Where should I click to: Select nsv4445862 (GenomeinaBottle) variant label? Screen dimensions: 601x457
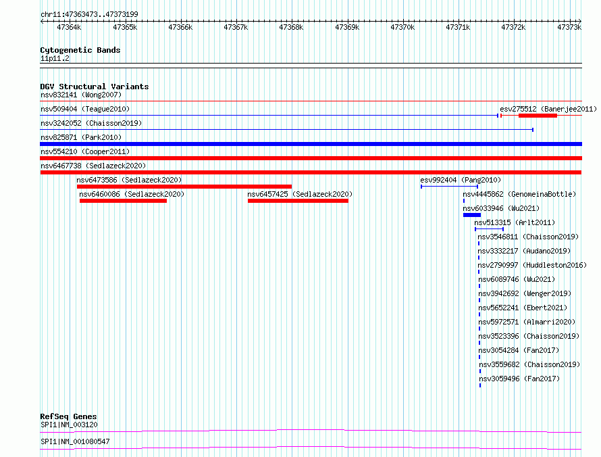tap(519, 194)
